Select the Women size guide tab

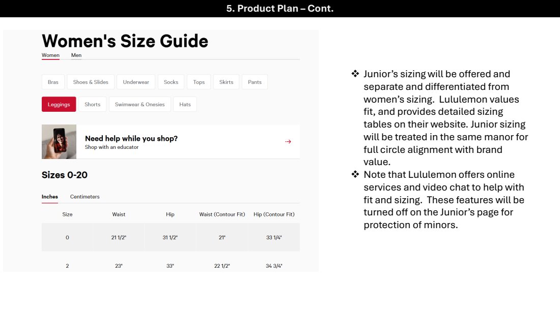pos(50,55)
